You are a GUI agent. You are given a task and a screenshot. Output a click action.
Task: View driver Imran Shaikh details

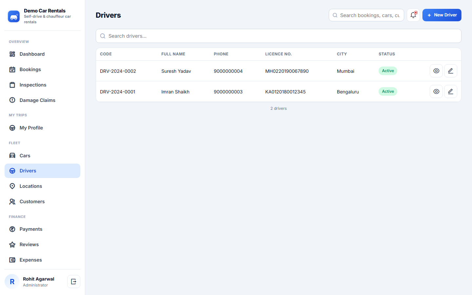pyautogui.click(x=436, y=91)
